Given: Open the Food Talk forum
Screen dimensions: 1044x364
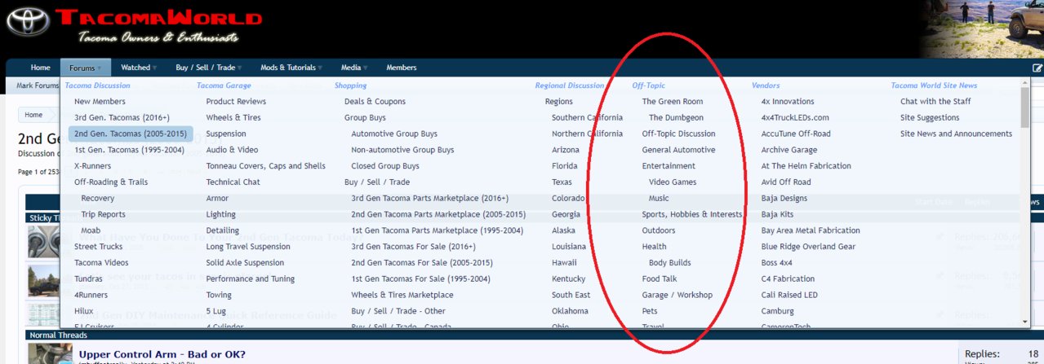Looking at the screenshot, I should (660, 278).
